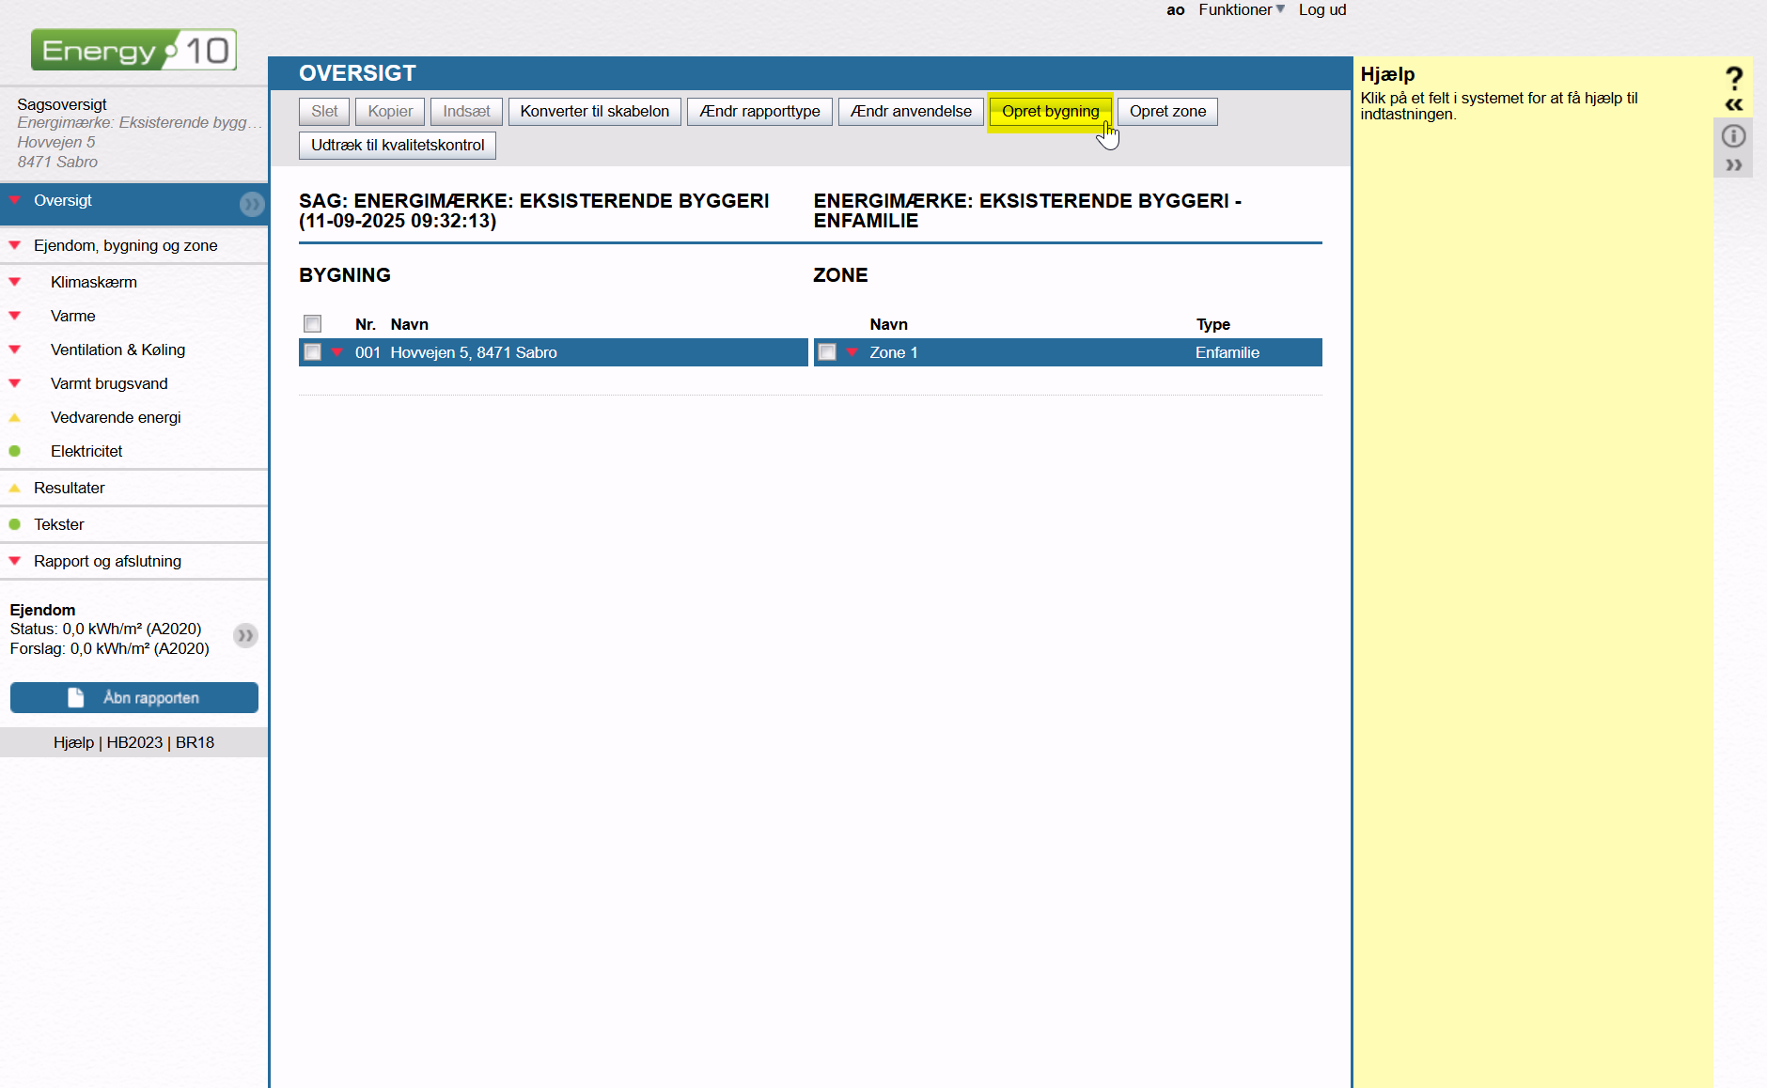Click round arrow icon beside Oversigt

[x=251, y=204]
